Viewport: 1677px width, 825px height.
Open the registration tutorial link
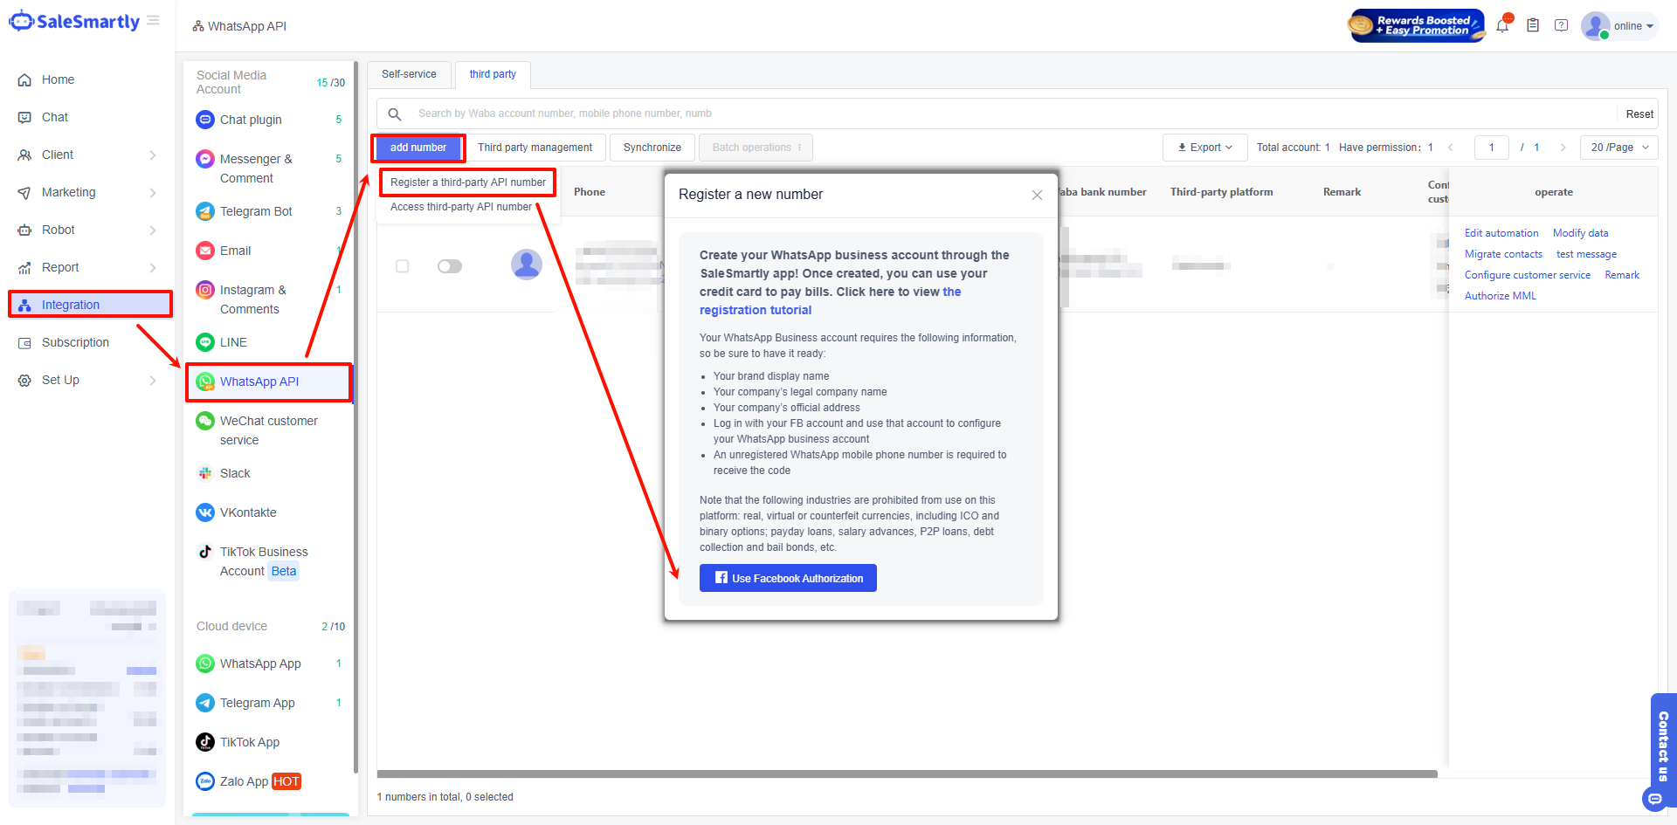click(756, 310)
